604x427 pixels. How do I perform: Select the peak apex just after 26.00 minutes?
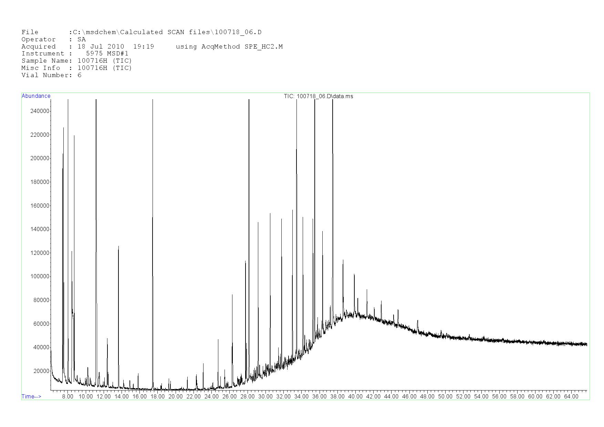point(232,295)
